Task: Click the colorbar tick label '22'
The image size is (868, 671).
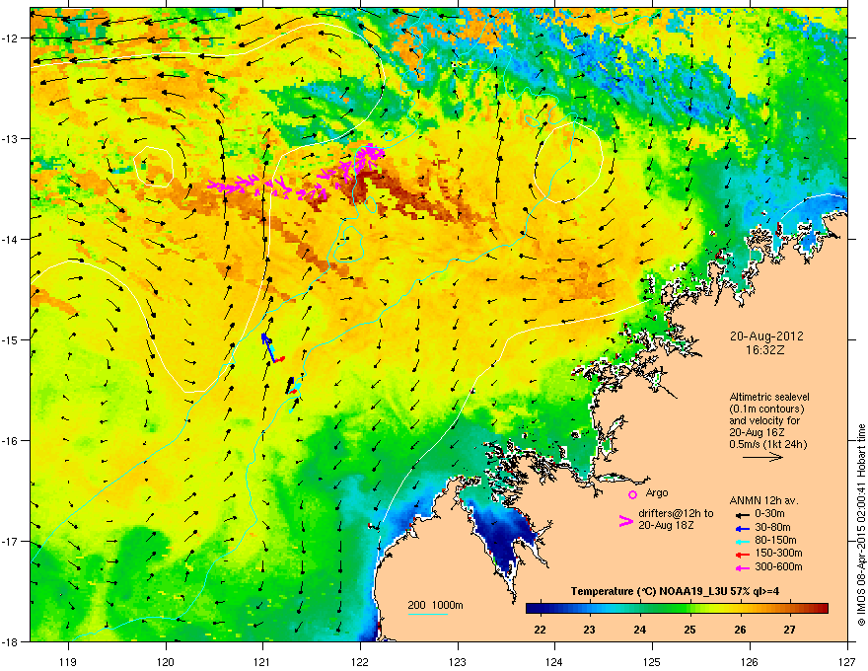Action: [540, 630]
